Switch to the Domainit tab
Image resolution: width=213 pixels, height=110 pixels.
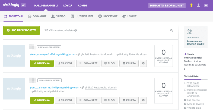37,16
